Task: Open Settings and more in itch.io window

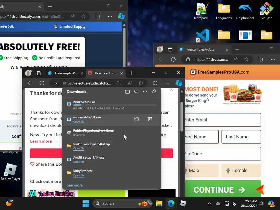Action: 167,83
